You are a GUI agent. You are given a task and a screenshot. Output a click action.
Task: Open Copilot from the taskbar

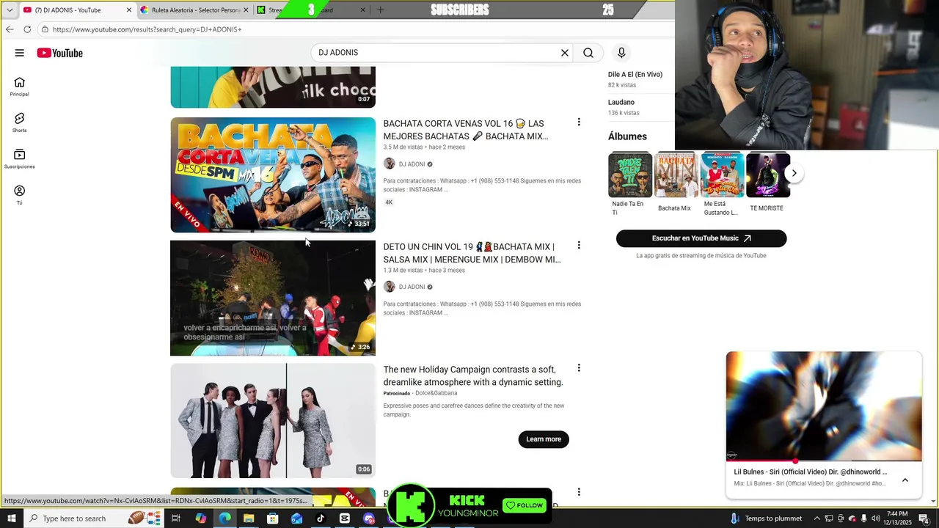pos(200,518)
